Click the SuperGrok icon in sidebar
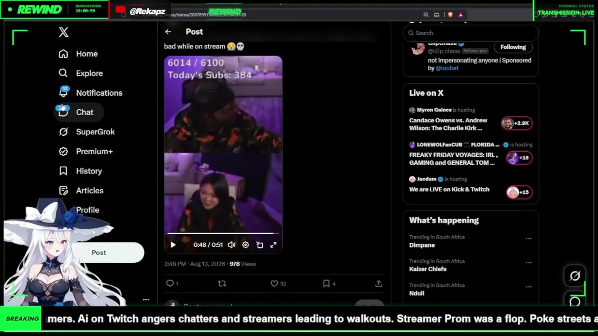Screen dimensions: 598x336 63,132
